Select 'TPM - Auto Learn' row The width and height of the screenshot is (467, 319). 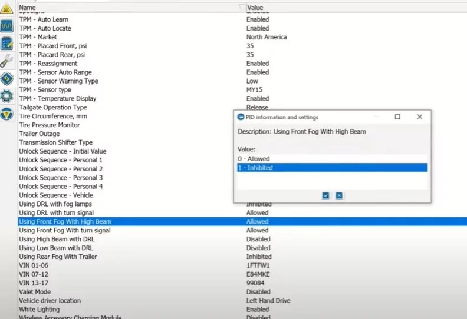click(242, 19)
